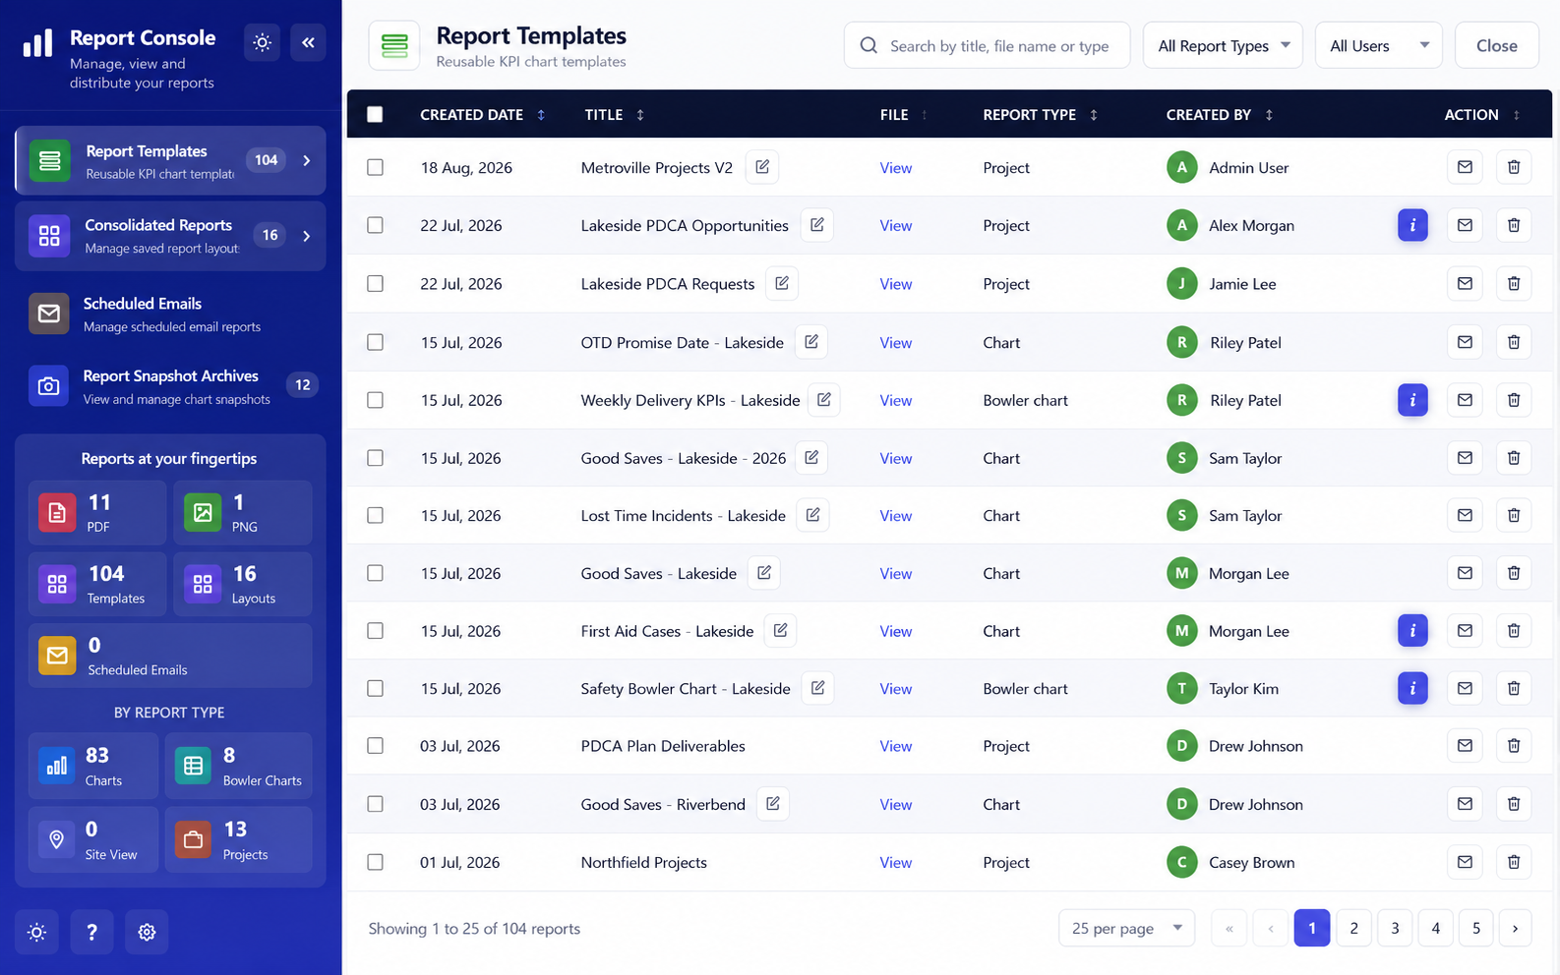Open info for Lakeside PDCA Opportunities
The height and width of the screenshot is (975, 1560).
[x=1412, y=225]
